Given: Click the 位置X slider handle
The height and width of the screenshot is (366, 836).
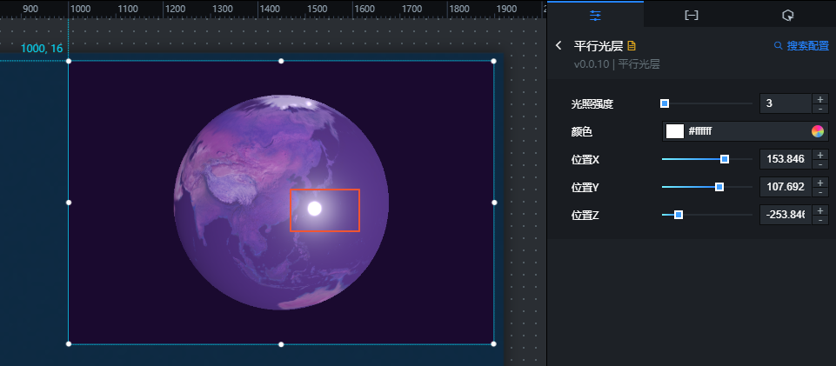Looking at the screenshot, I should pos(725,159).
